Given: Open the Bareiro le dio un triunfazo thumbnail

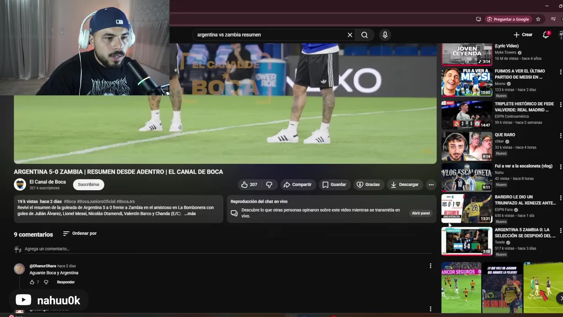Looking at the screenshot, I should click(467, 209).
